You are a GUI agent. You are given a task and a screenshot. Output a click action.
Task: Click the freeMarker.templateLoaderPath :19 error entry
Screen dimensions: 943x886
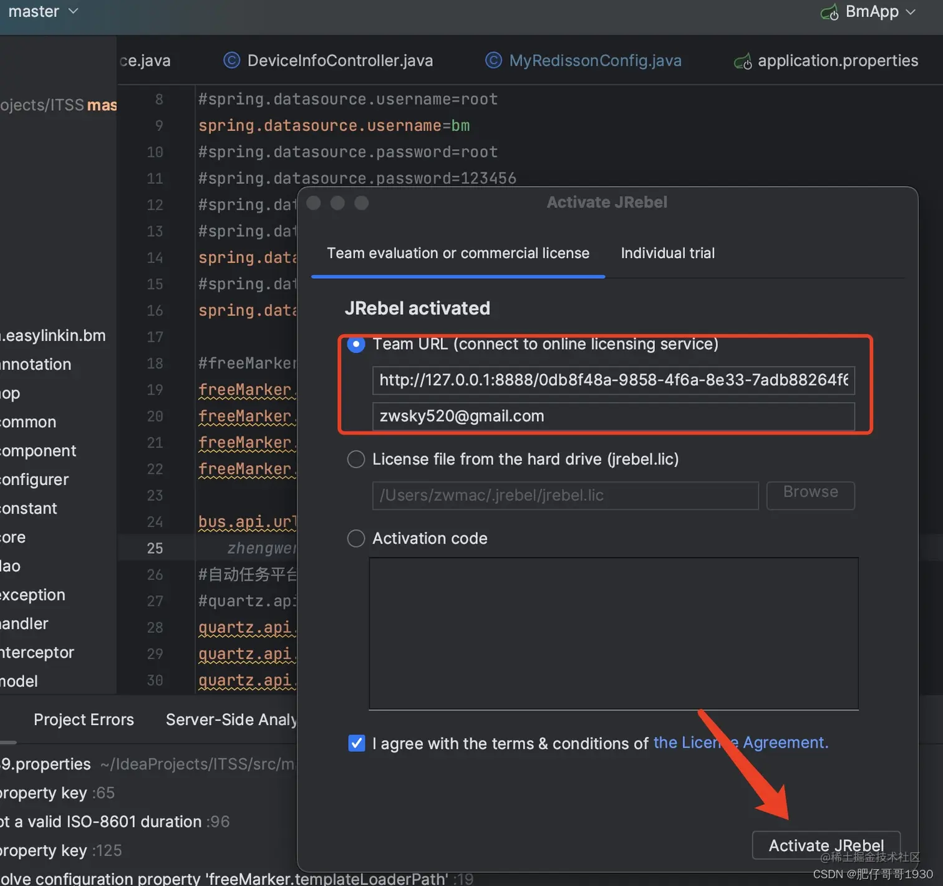237,878
